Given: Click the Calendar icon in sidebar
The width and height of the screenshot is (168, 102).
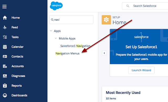Looking at the screenshot, I should pos(5,47).
